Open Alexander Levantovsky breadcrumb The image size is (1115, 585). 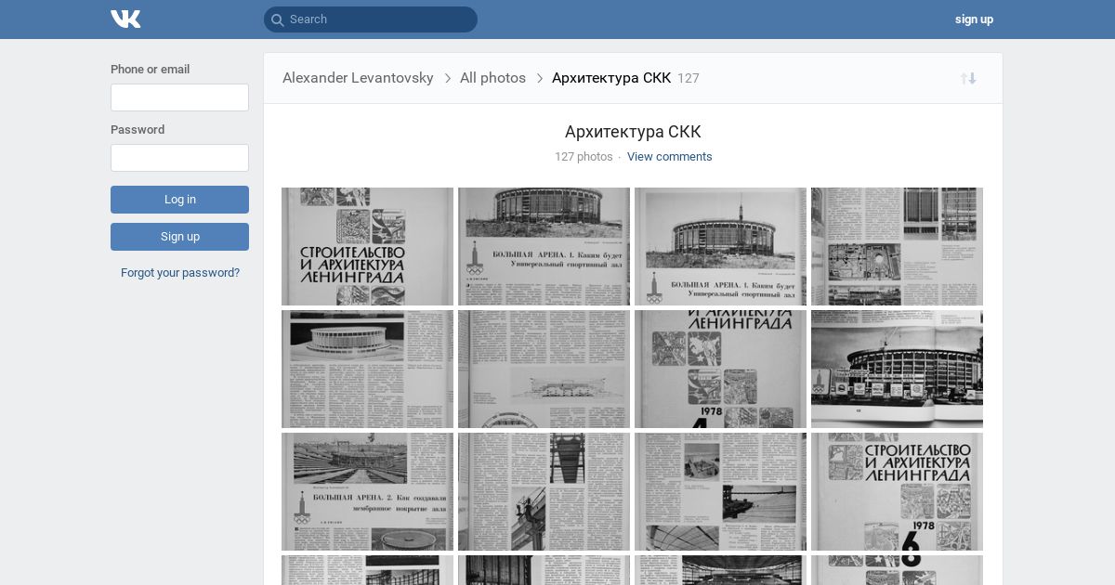pyautogui.click(x=358, y=78)
